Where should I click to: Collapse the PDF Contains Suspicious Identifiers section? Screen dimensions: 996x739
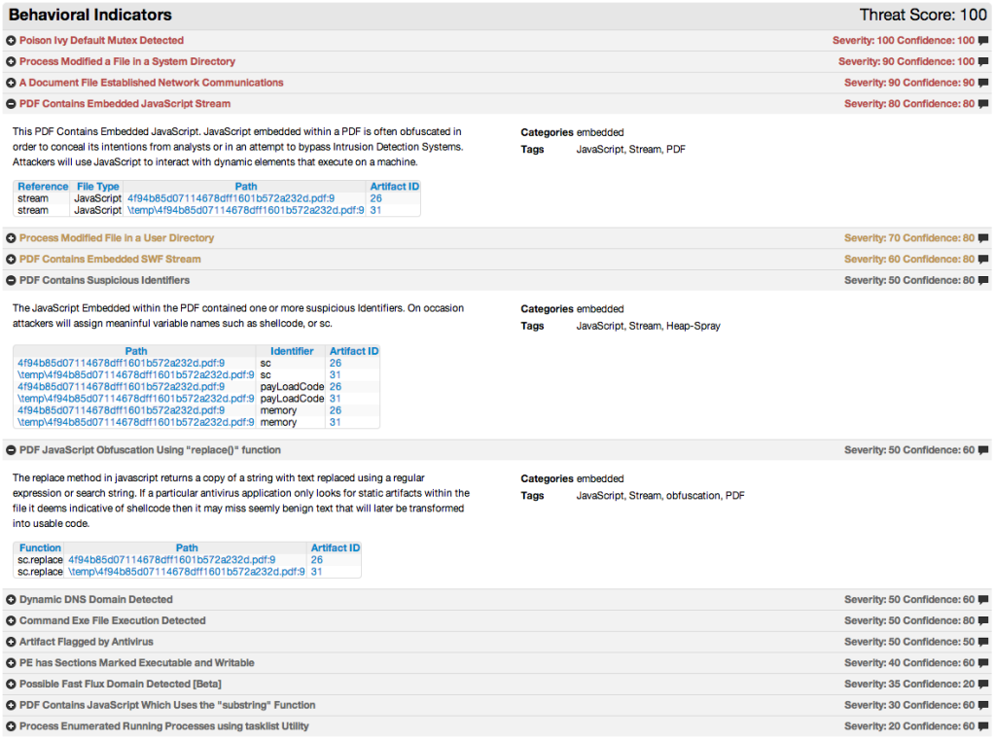pos(11,280)
